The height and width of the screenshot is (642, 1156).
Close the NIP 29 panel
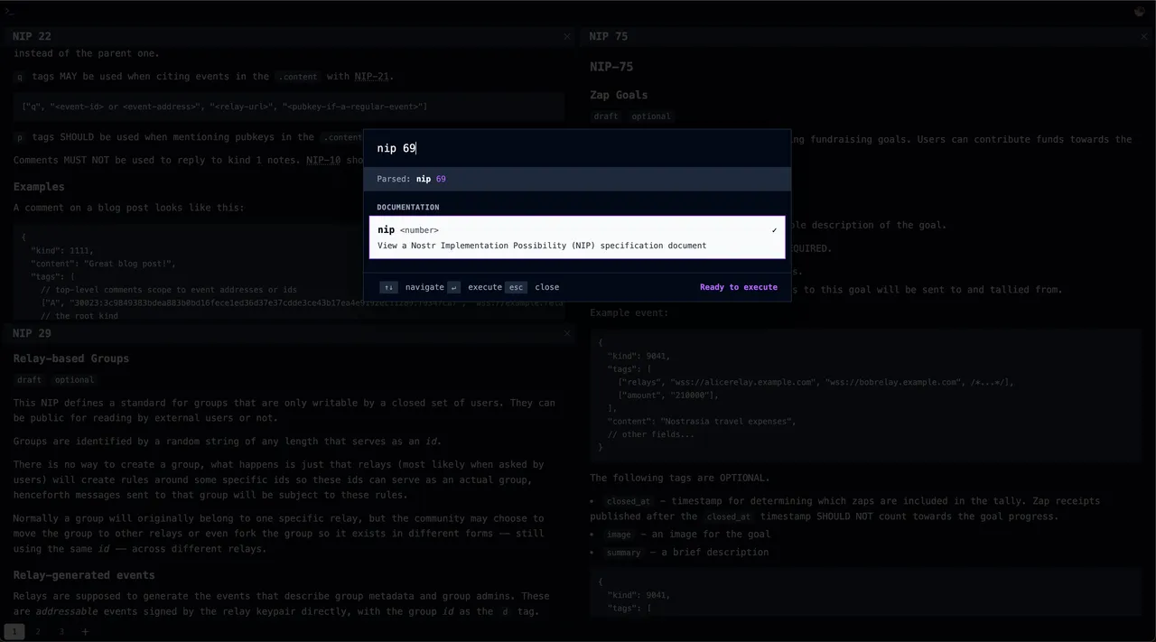(567, 333)
